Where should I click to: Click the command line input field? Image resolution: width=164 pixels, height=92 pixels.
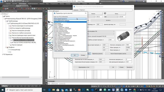(105, 84)
